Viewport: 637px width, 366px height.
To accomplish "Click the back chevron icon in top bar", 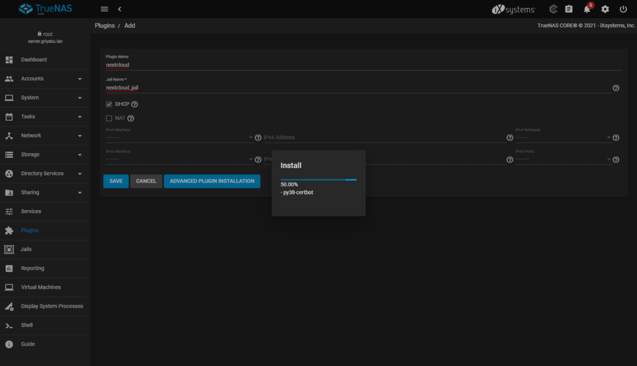I will pos(119,9).
